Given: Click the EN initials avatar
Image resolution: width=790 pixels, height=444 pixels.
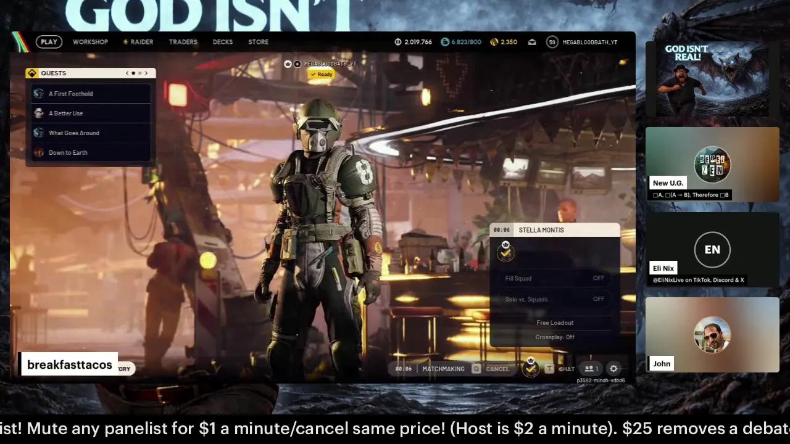Looking at the screenshot, I should pyautogui.click(x=712, y=250).
